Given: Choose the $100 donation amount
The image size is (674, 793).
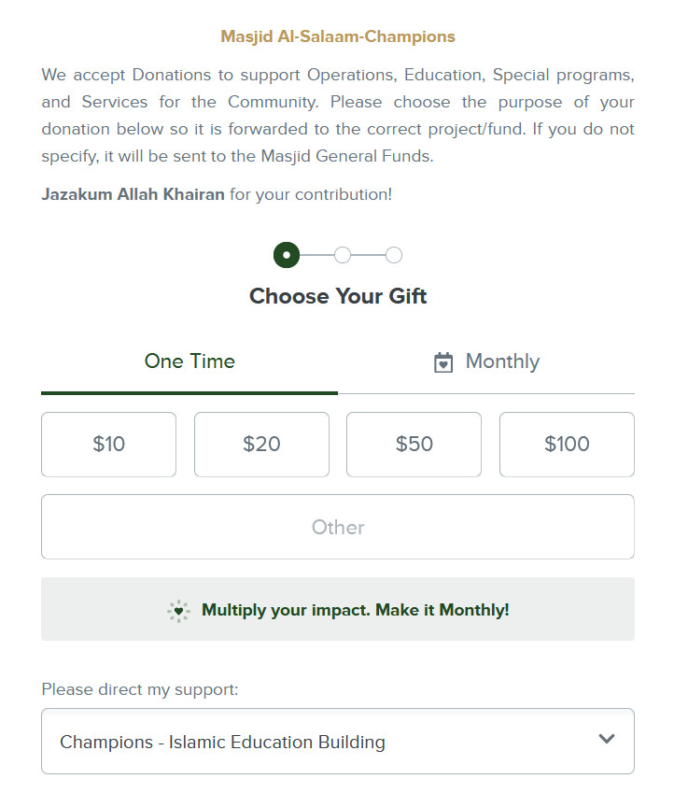Looking at the screenshot, I should tap(567, 445).
